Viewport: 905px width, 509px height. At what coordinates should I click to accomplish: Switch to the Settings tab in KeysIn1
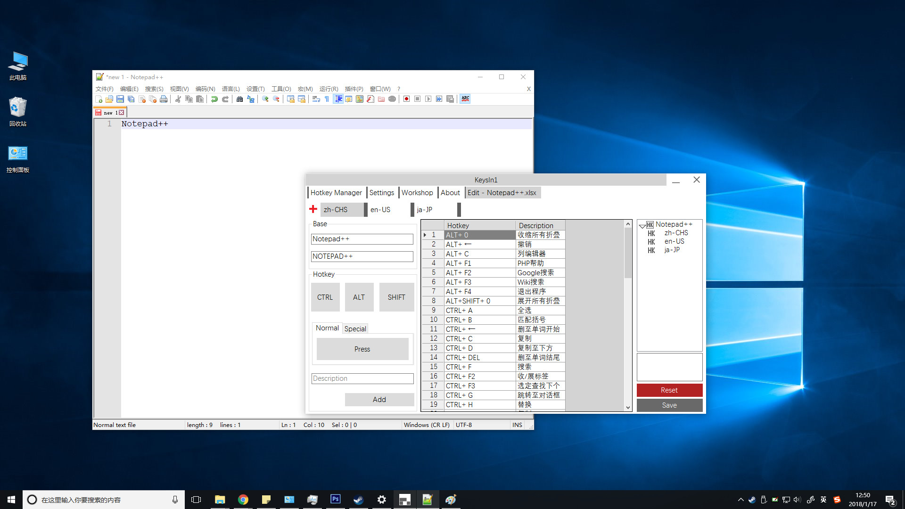point(381,192)
